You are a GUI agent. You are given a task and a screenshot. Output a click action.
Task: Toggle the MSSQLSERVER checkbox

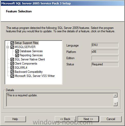[x=12, y=47]
